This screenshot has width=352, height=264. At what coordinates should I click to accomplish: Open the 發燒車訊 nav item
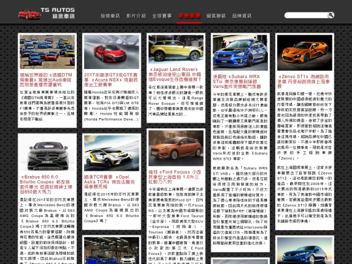(110, 16)
